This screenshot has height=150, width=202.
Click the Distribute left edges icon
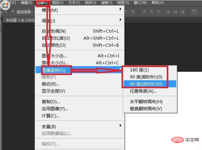click(168, 12)
